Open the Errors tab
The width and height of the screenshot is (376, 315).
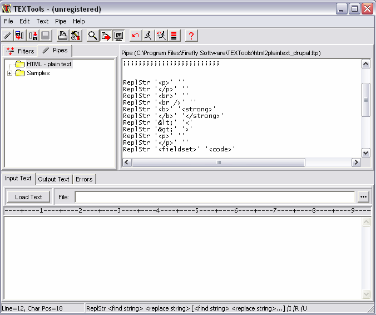coord(85,179)
